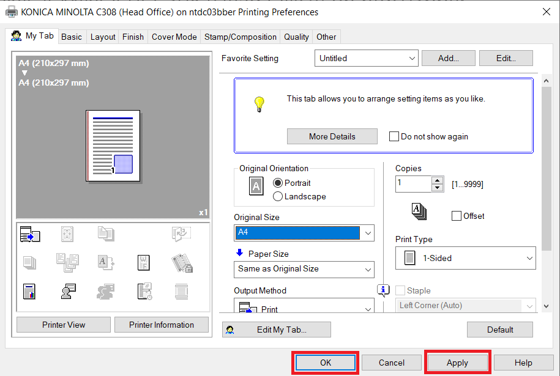This screenshot has height=376, width=560.
Task: Increase copies with the up spinner arrow
Action: 437,180
